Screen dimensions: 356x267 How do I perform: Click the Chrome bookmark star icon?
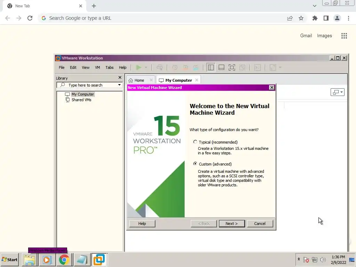pos(301,18)
